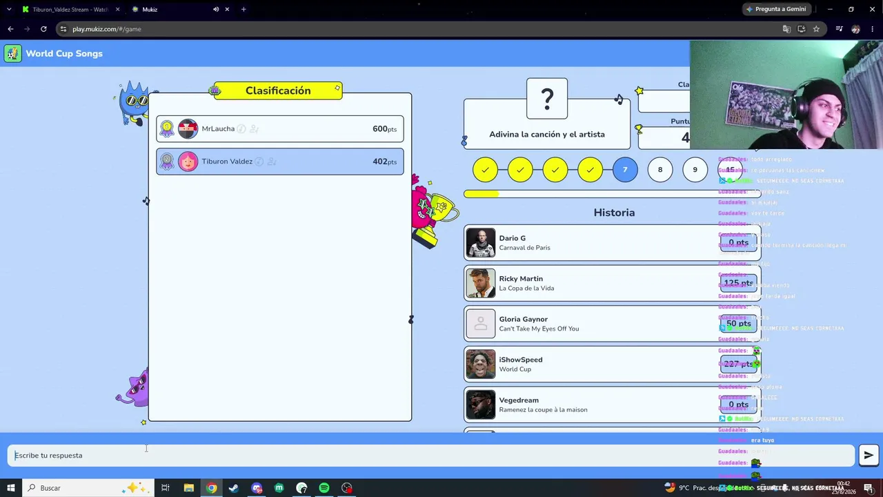883x497 pixels.
Task: Open Gloria Gaynor history entry
Action: point(613,324)
